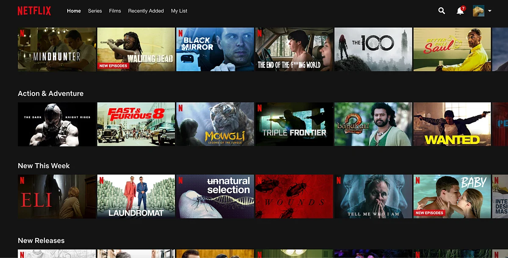
Task: Open The Laundromat thumbnail
Action: pos(136,197)
